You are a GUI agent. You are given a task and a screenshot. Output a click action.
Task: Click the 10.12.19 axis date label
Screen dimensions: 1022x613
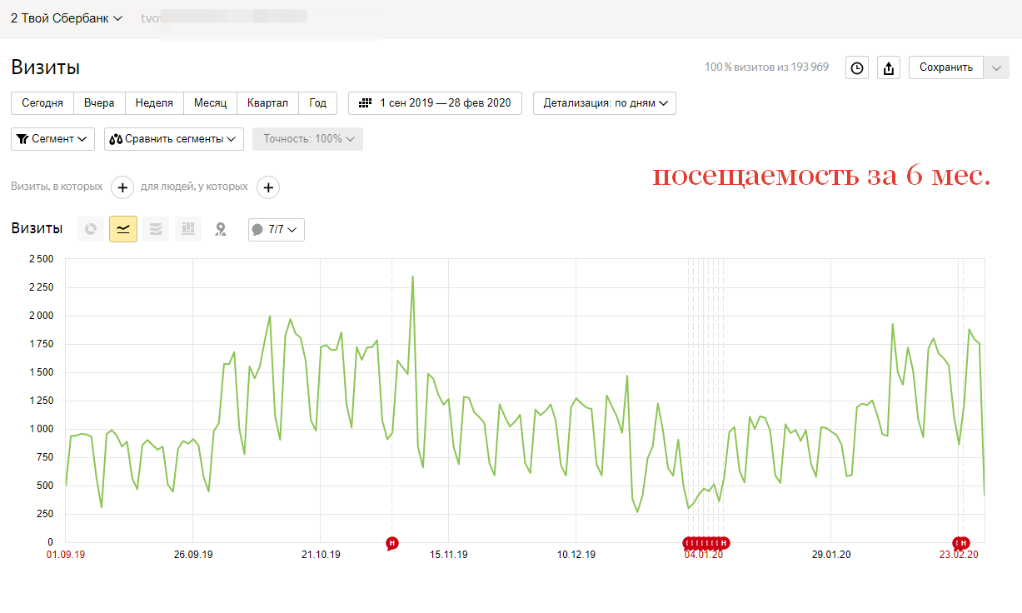576,555
